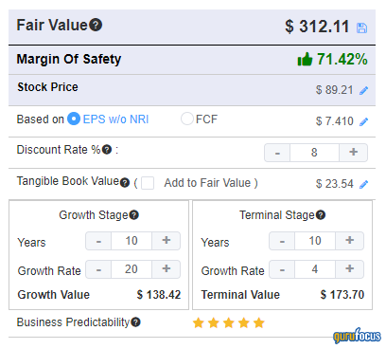The image size is (386, 349).
Task: Select the FCF radio option
Action: pyautogui.click(x=186, y=119)
